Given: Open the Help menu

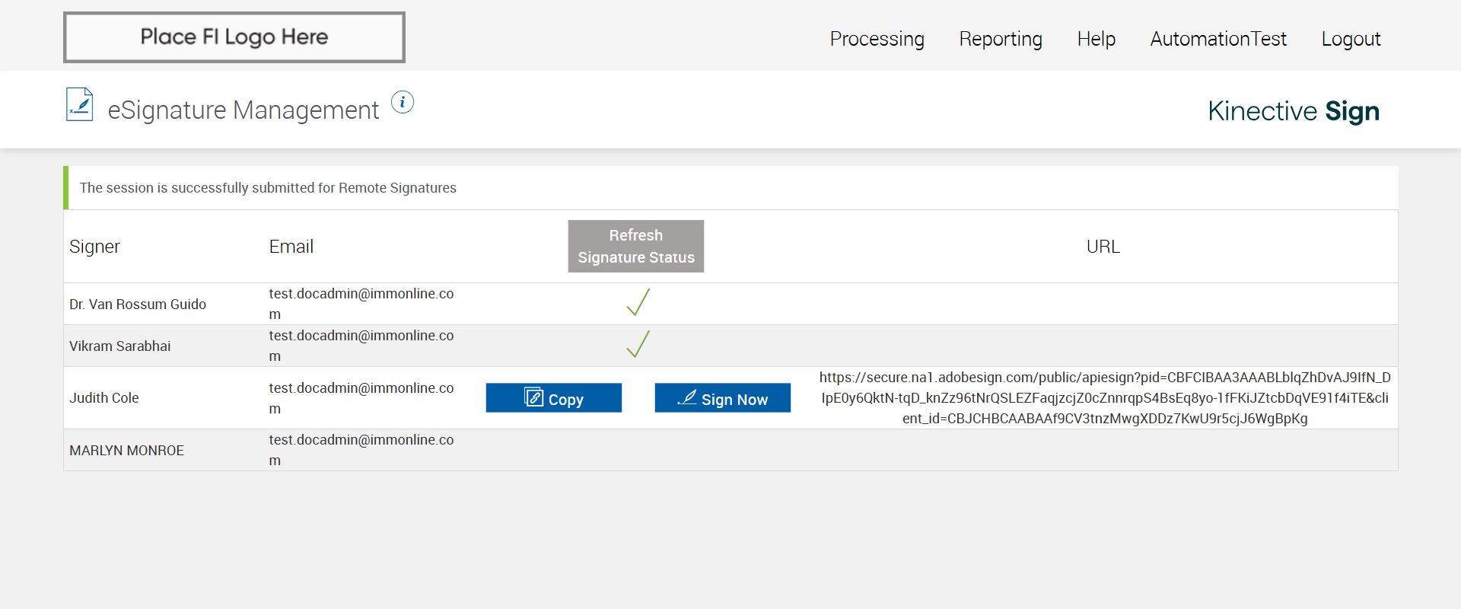Looking at the screenshot, I should click(x=1096, y=39).
